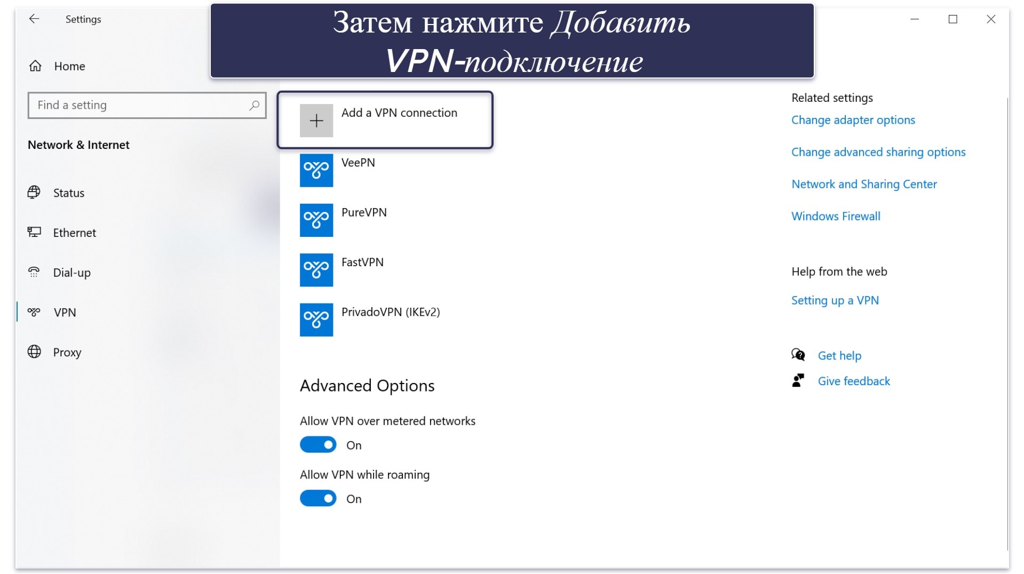Toggle Allow VPN while roaming
Screen dimensions: 1024x574
click(318, 498)
